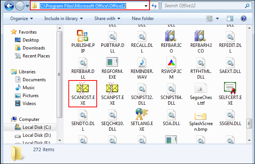Select SEQCHK10.DLL file
The image size is (255, 164).
coord(112,120)
